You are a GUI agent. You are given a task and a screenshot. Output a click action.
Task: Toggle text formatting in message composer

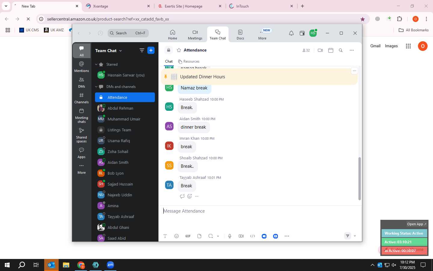pyautogui.click(x=165, y=236)
